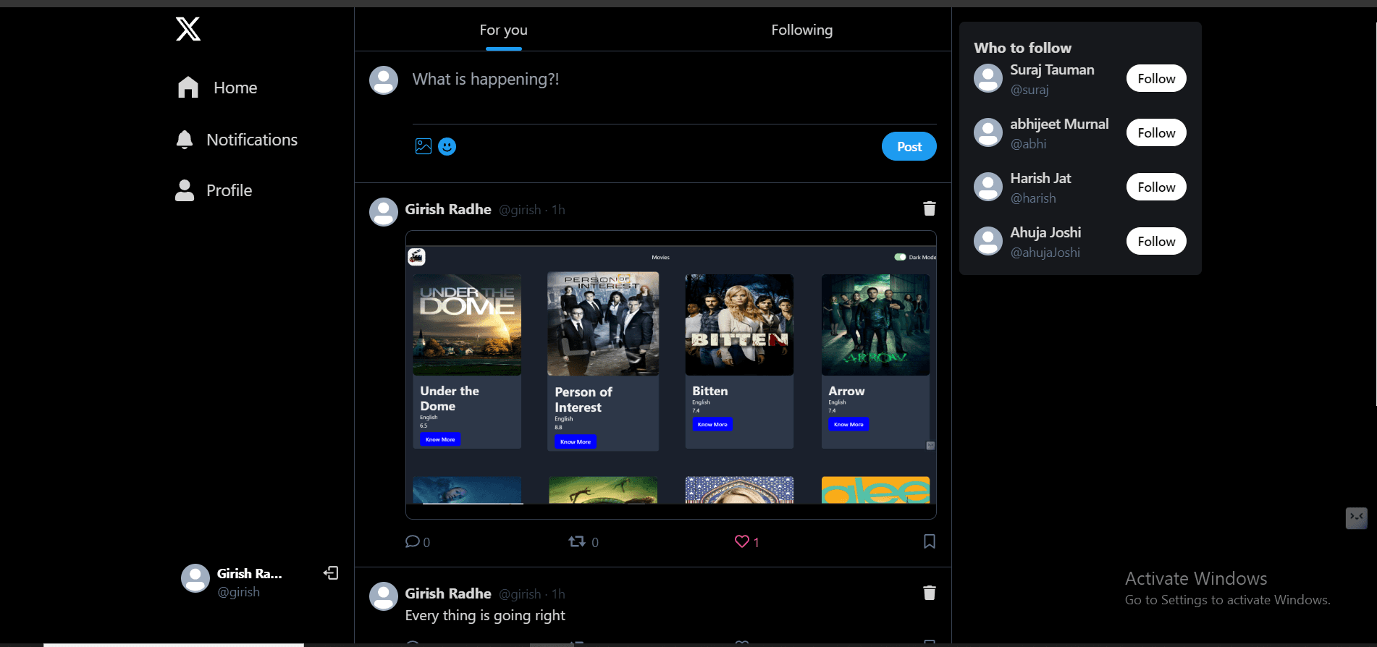Click Suraj Tauman's avatar
Image resolution: width=1377 pixels, height=647 pixels.
point(988,78)
